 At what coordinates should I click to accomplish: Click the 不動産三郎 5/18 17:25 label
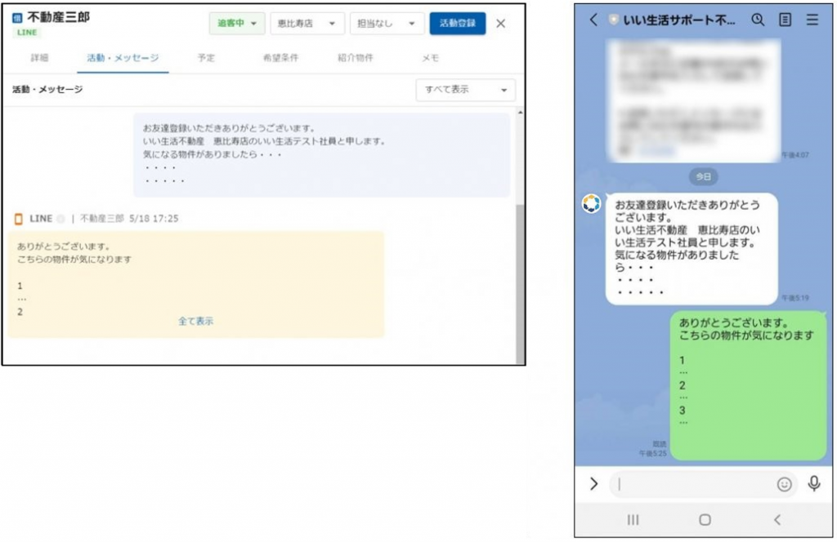(129, 219)
